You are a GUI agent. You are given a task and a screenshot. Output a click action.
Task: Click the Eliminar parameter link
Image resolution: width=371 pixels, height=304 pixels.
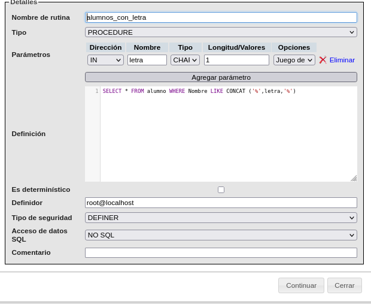pyautogui.click(x=342, y=60)
